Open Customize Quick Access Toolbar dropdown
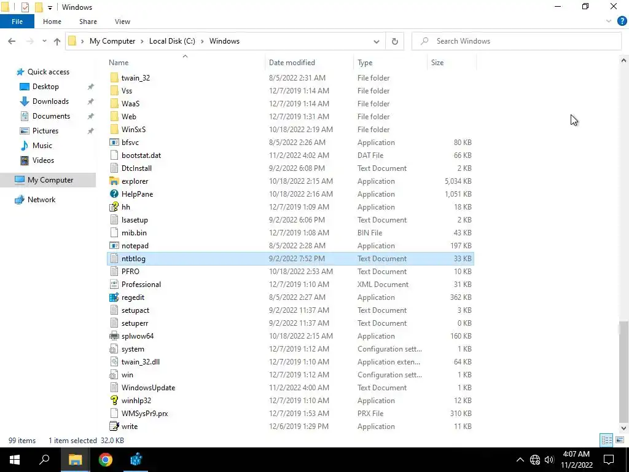This screenshot has width=629, height=472. pos(50,7)
